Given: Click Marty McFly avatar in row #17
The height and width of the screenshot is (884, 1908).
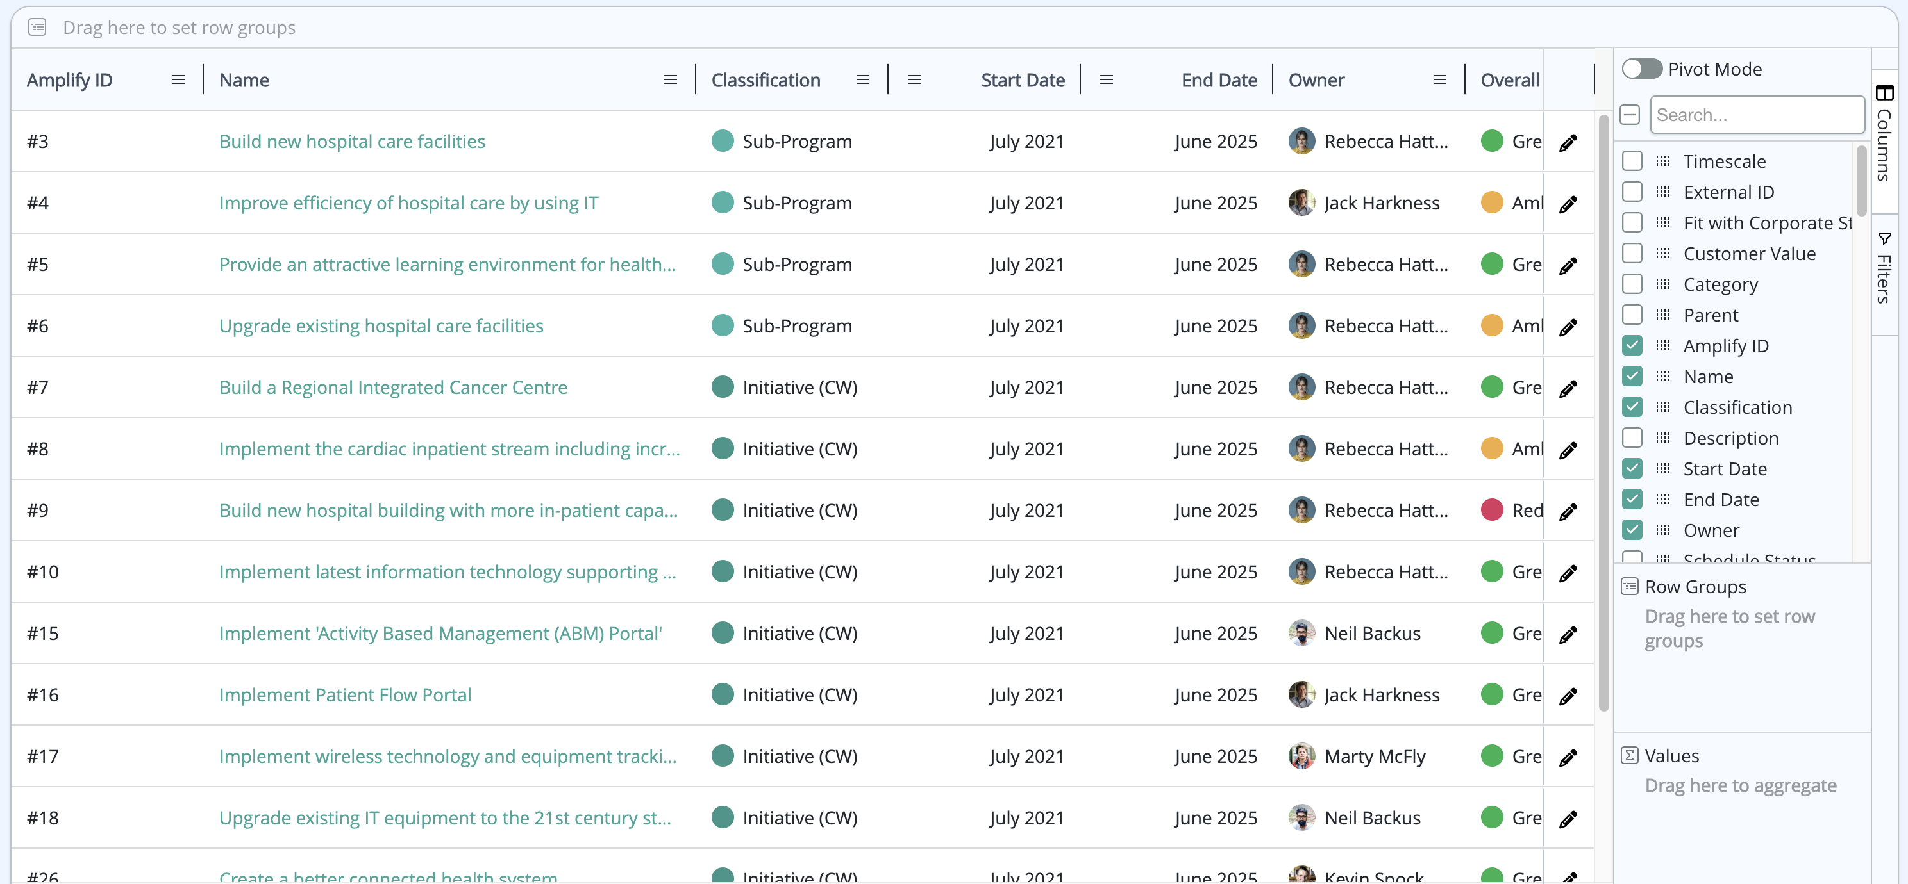Looking at the screenshot, I should (1301, 755).
